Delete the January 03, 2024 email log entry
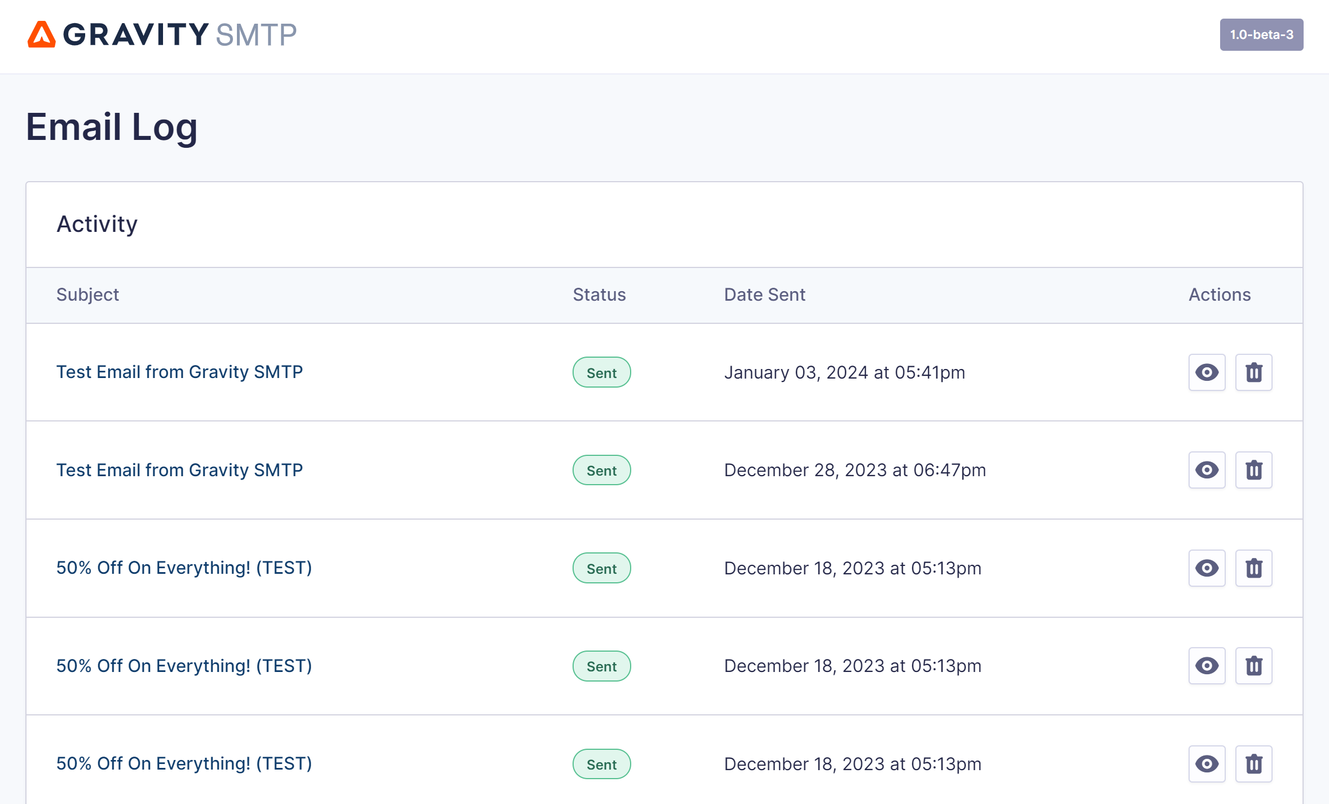This screenshot has height=804, width=1329. 1253,372
